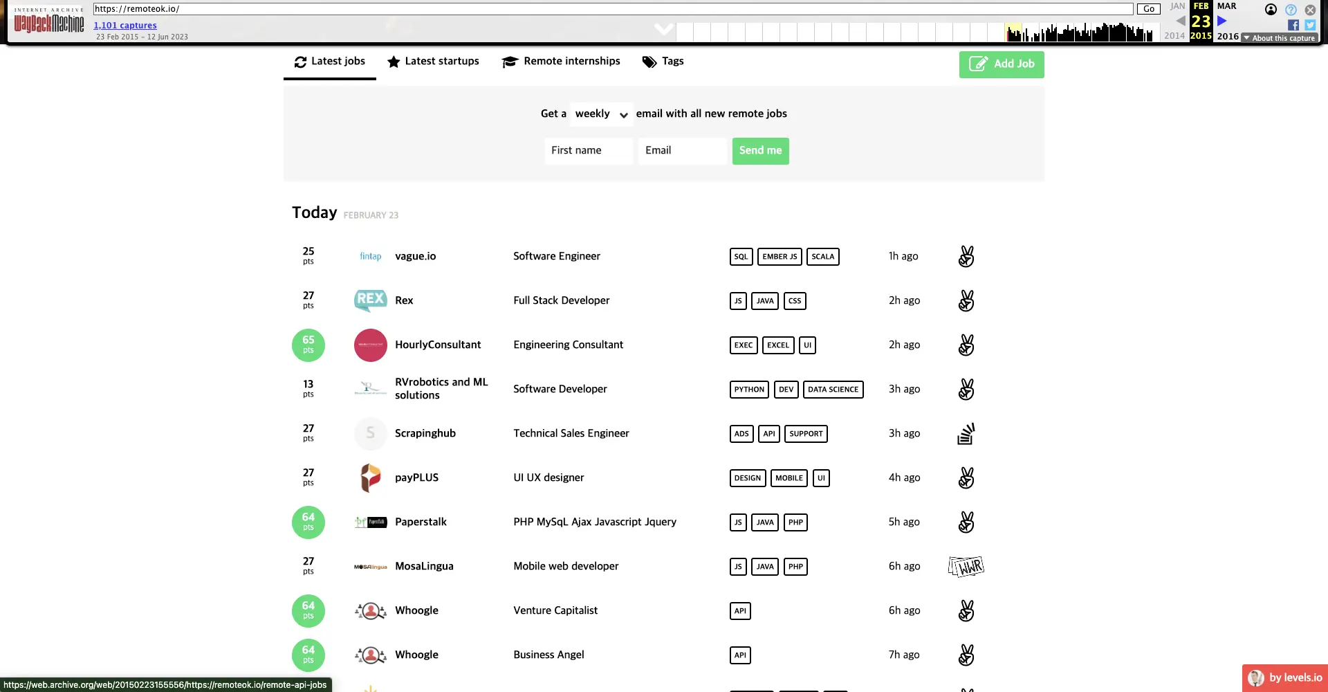Image resolution: width=1328 pixels, height=692 pixels.
Task: Click the Wayback Machine logo
Action: tap(49, 21)
